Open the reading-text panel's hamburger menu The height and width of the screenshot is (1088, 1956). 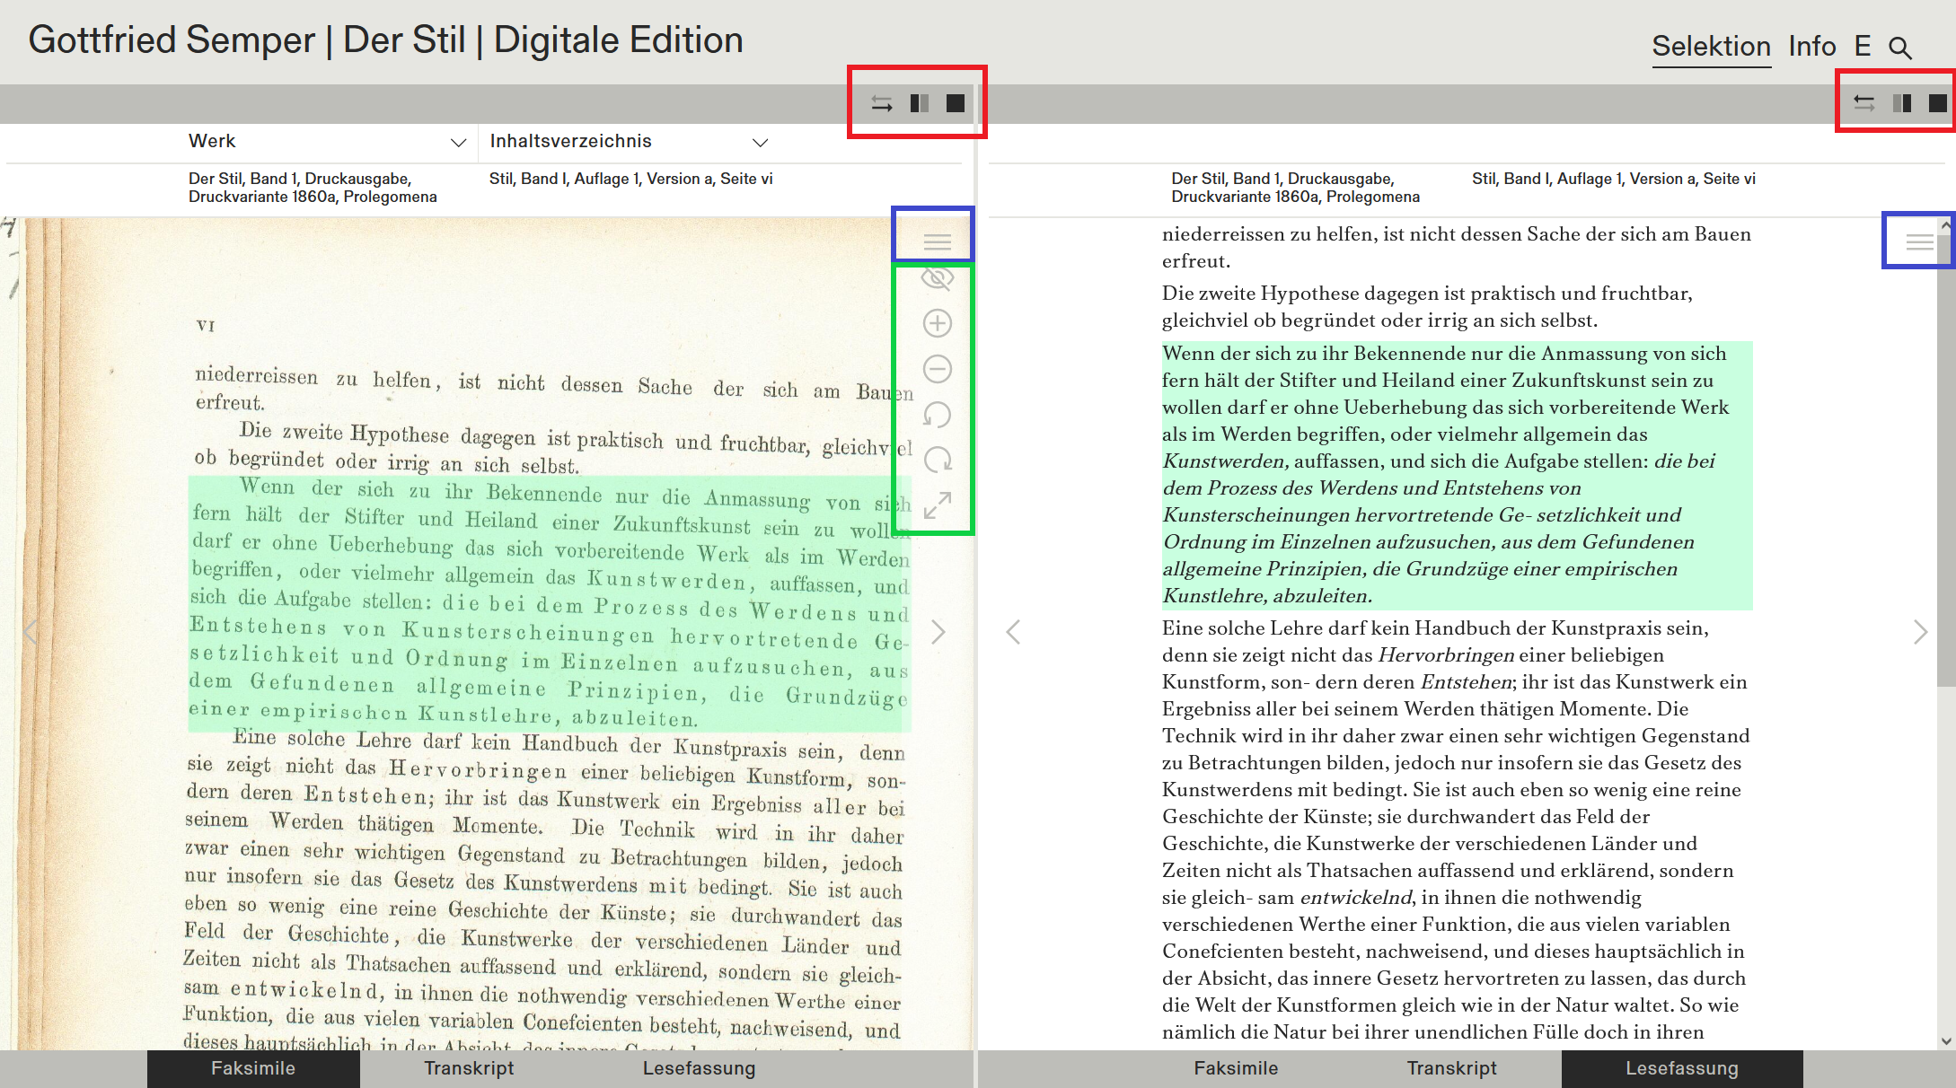tap(1920, 241)
